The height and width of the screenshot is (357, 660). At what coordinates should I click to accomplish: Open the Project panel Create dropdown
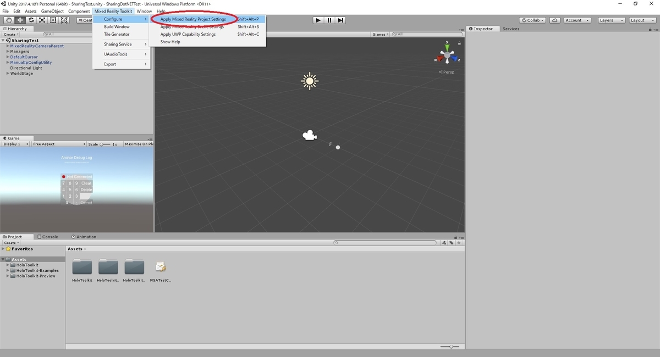click(11, 243)
